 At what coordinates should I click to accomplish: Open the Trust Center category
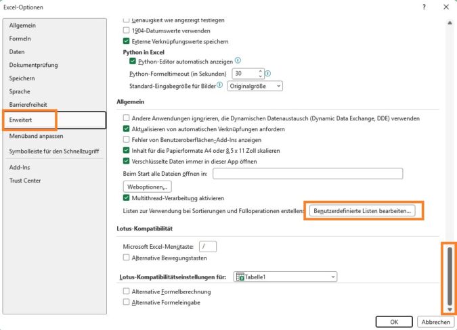[x=25, y=181]
